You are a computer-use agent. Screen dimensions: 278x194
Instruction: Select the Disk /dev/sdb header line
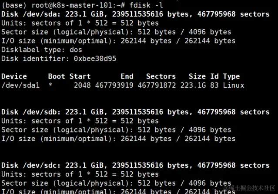coord(135,112)
